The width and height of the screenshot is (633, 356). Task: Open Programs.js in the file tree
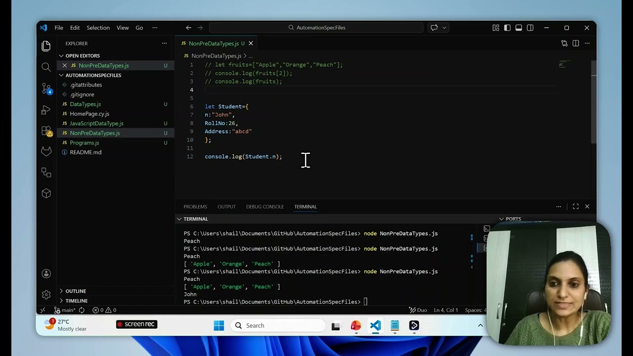pos(84,142)
